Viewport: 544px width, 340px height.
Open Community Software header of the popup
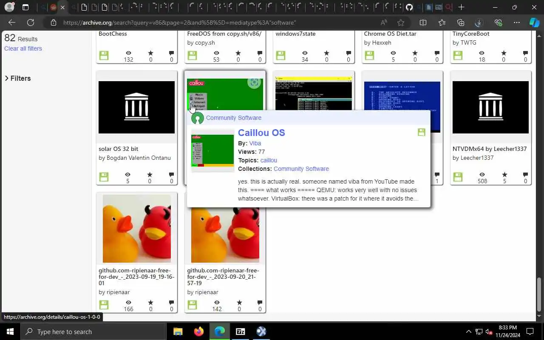[234, 118]
